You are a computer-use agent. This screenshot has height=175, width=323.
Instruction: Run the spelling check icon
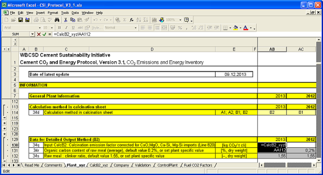[x=50, y=20]
